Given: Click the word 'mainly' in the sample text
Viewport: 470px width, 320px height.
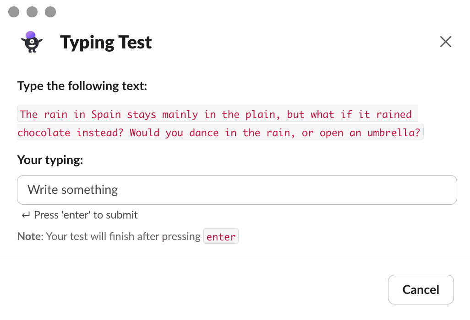Looking at the screenshot, I should click(180, 115).
